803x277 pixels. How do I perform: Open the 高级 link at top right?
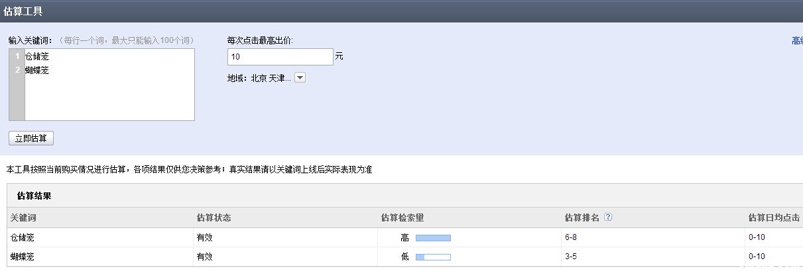[x=797, y=41]
